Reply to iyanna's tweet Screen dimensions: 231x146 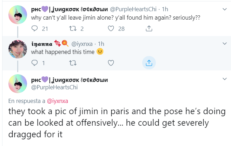tap(34, 63)
